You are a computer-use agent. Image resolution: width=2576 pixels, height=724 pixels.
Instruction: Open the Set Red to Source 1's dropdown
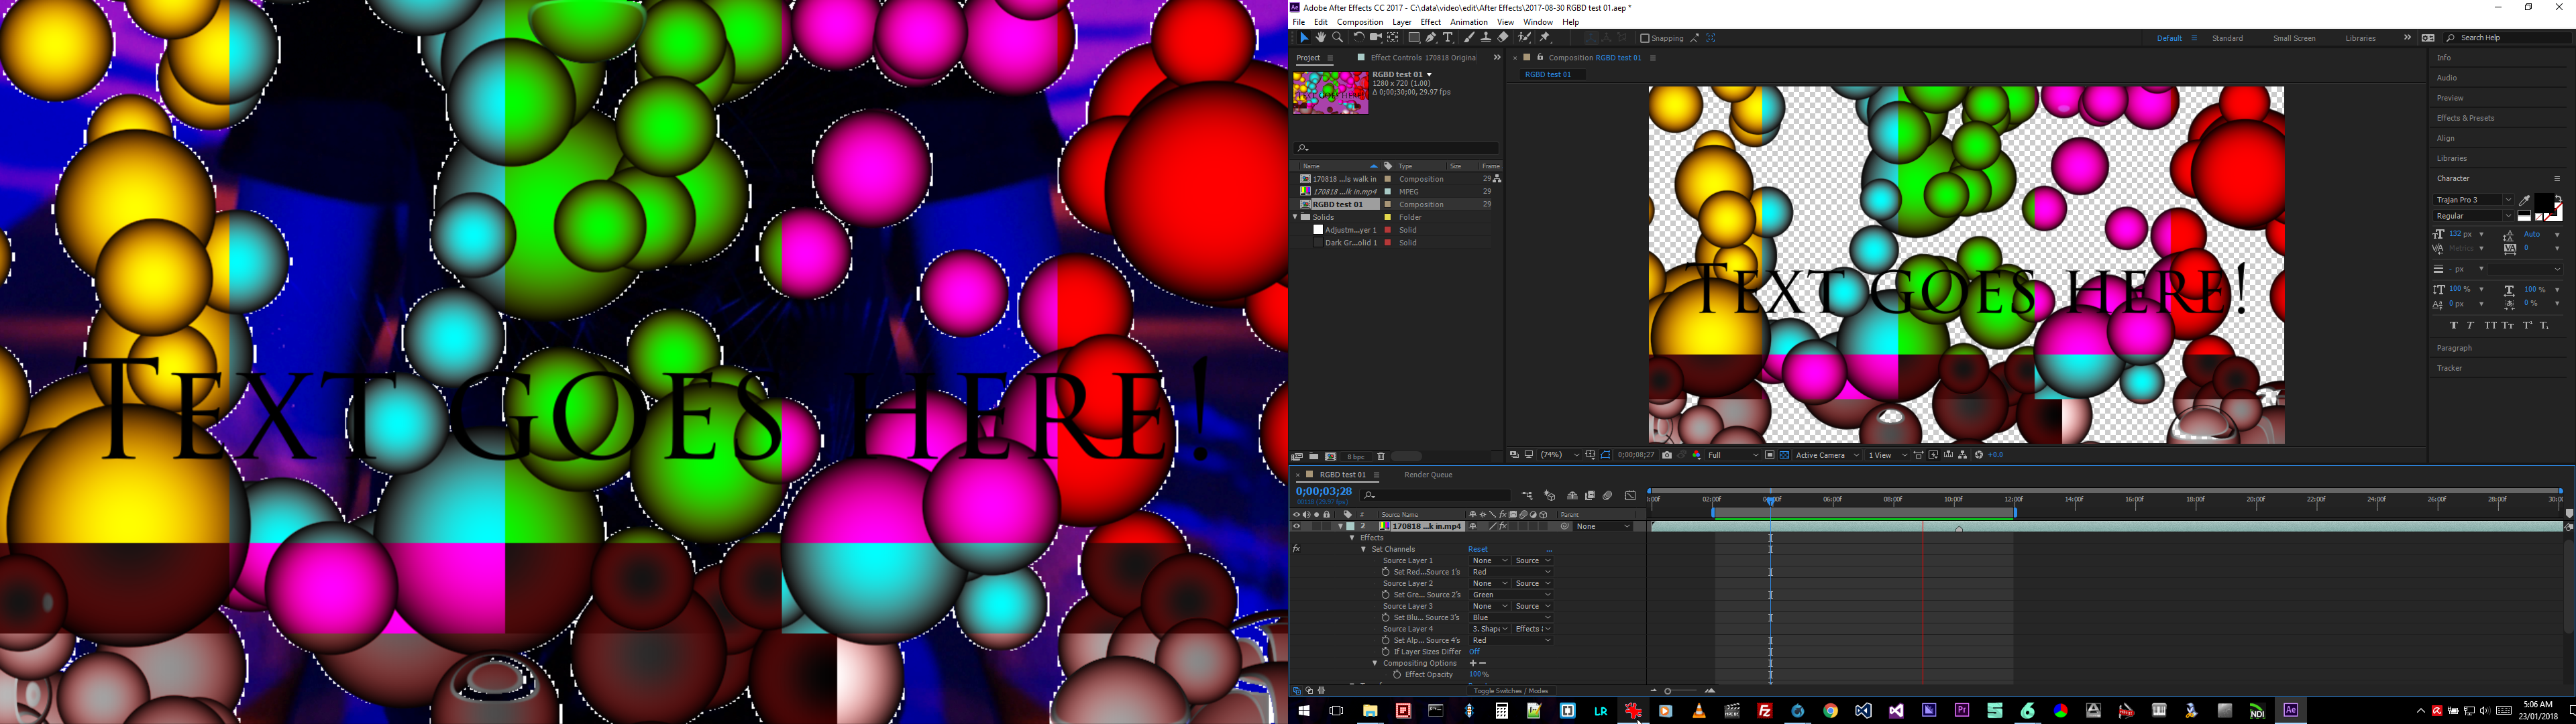[1510, 572]
